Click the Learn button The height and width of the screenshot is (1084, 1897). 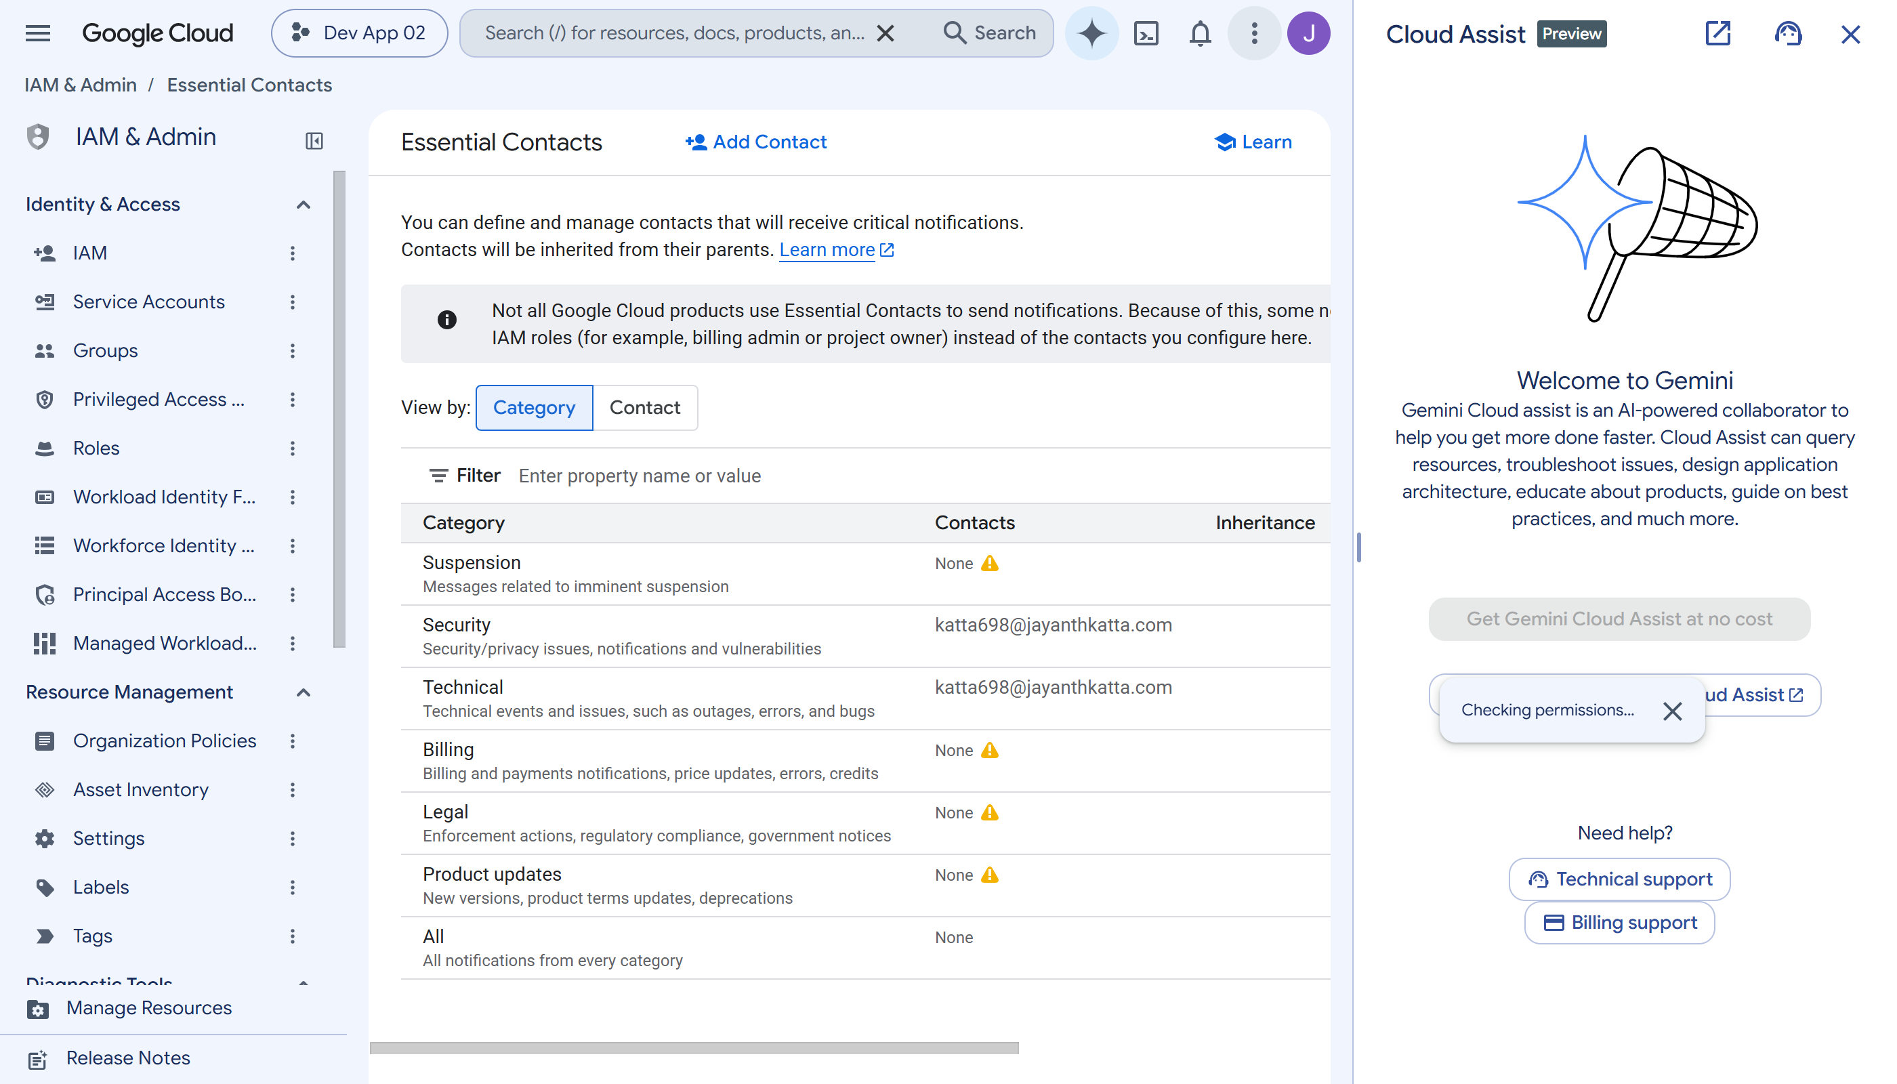1253,142
